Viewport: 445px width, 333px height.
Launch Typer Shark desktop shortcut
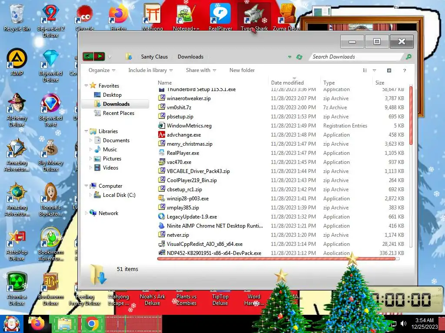point(254,17)
